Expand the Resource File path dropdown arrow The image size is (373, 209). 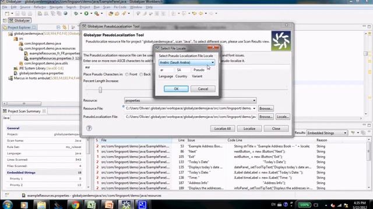tap(254, 109)
